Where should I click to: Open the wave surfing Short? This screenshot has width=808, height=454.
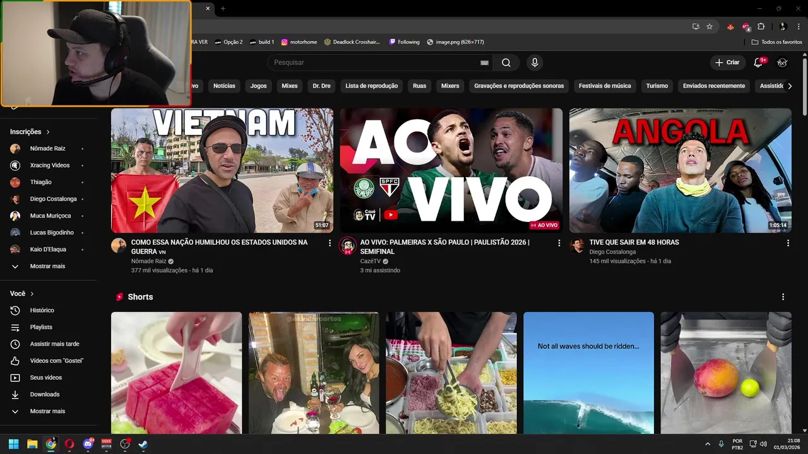588,373
